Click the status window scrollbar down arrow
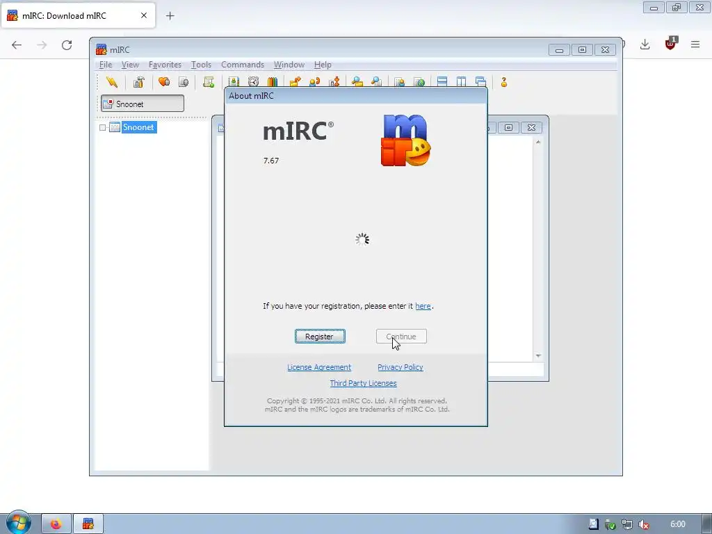 point(538,356)
